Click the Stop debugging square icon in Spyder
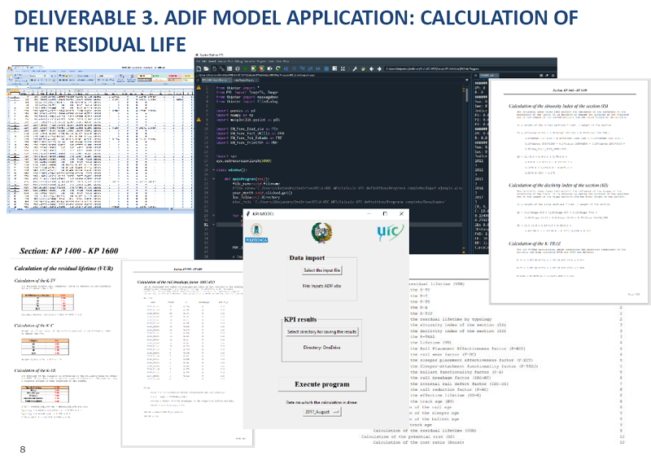 (326, 68)
